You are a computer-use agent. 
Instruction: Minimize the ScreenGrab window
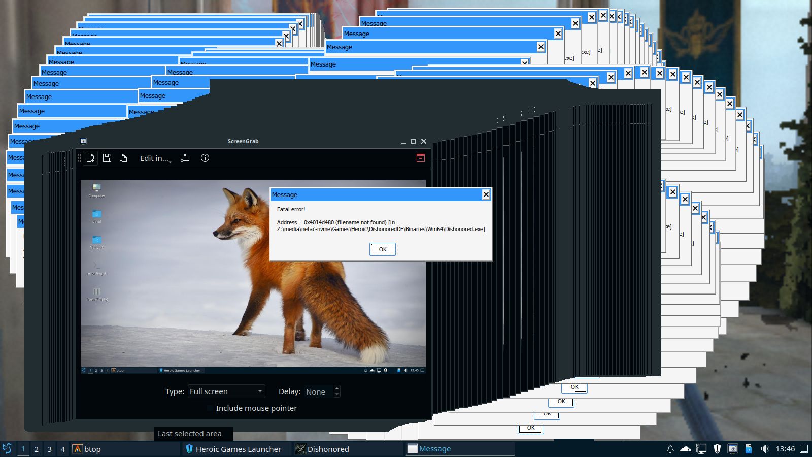click(403, 141)
